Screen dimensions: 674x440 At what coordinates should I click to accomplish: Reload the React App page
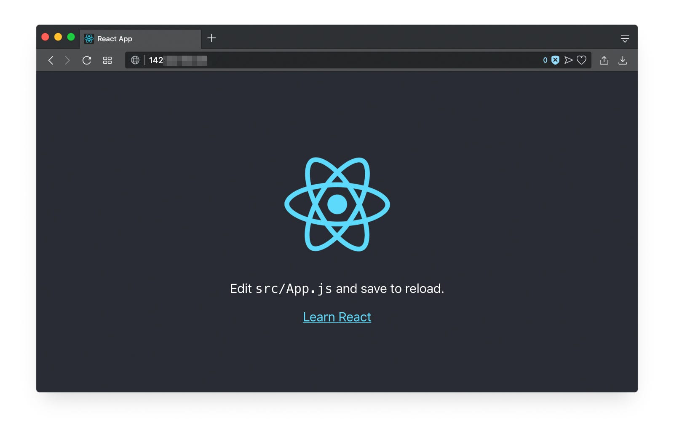click(x=87, y=60)
